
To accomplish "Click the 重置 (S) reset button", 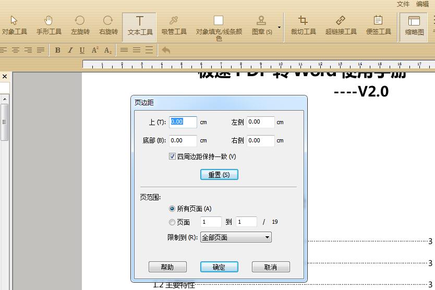I will click(x=219, y=175).
